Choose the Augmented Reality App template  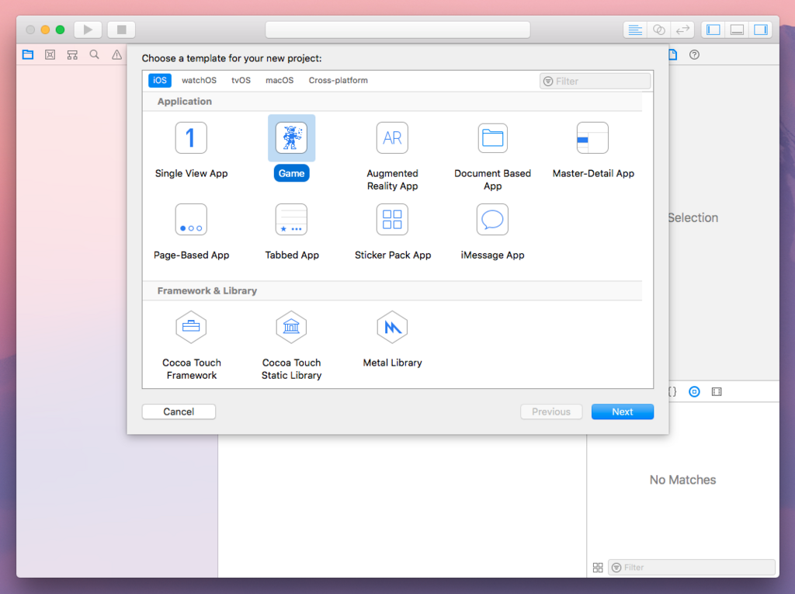tap(392, 156)
